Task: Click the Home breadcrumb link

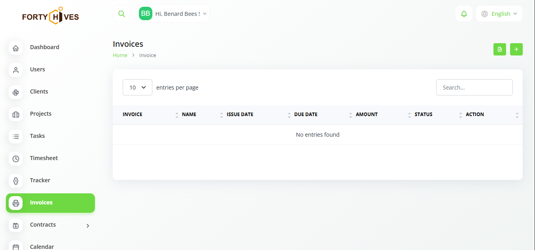Action: (x=120, y=55)
